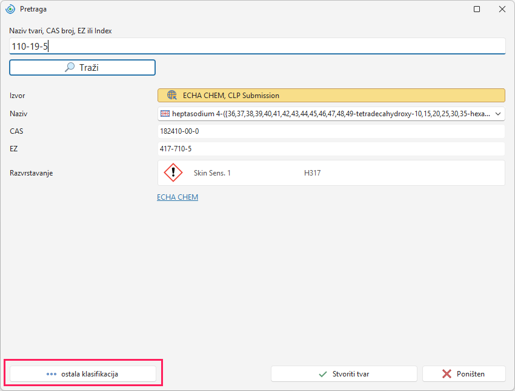515x391 pixels.
Task: Click the Traži search button
Action: 82,67
